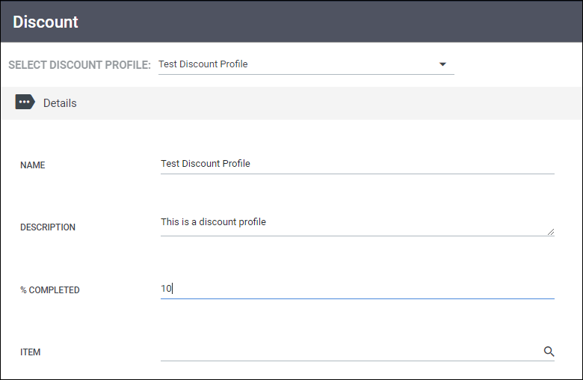Click the Discount title header

coord(46,22)
